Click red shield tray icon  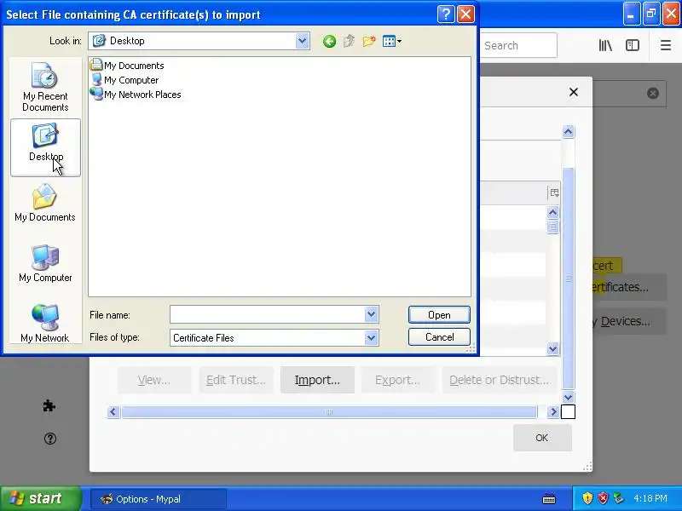[x=603, y=498]
